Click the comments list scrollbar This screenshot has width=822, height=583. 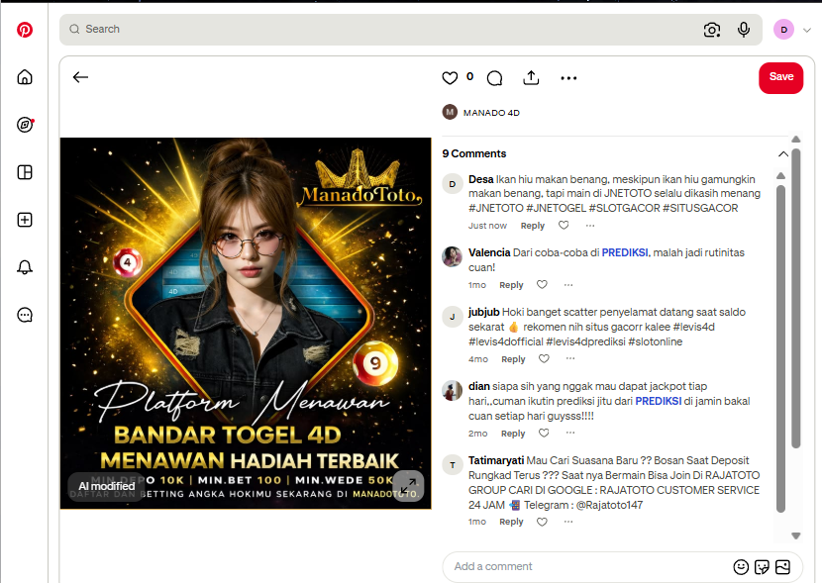780,348
